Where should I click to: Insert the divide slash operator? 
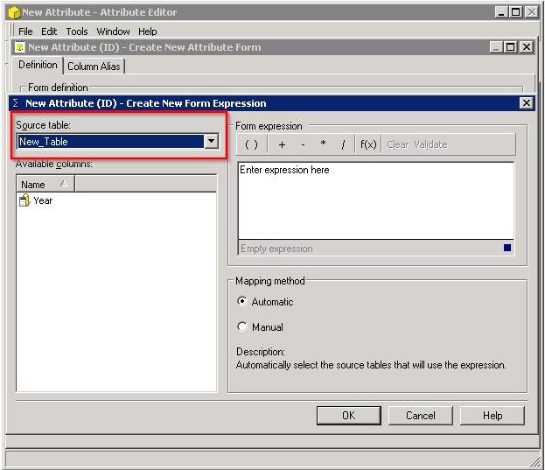(344, 144)
